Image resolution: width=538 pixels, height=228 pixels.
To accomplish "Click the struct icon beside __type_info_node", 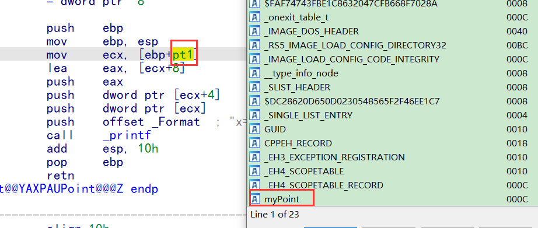I will [x=255, y=73].
